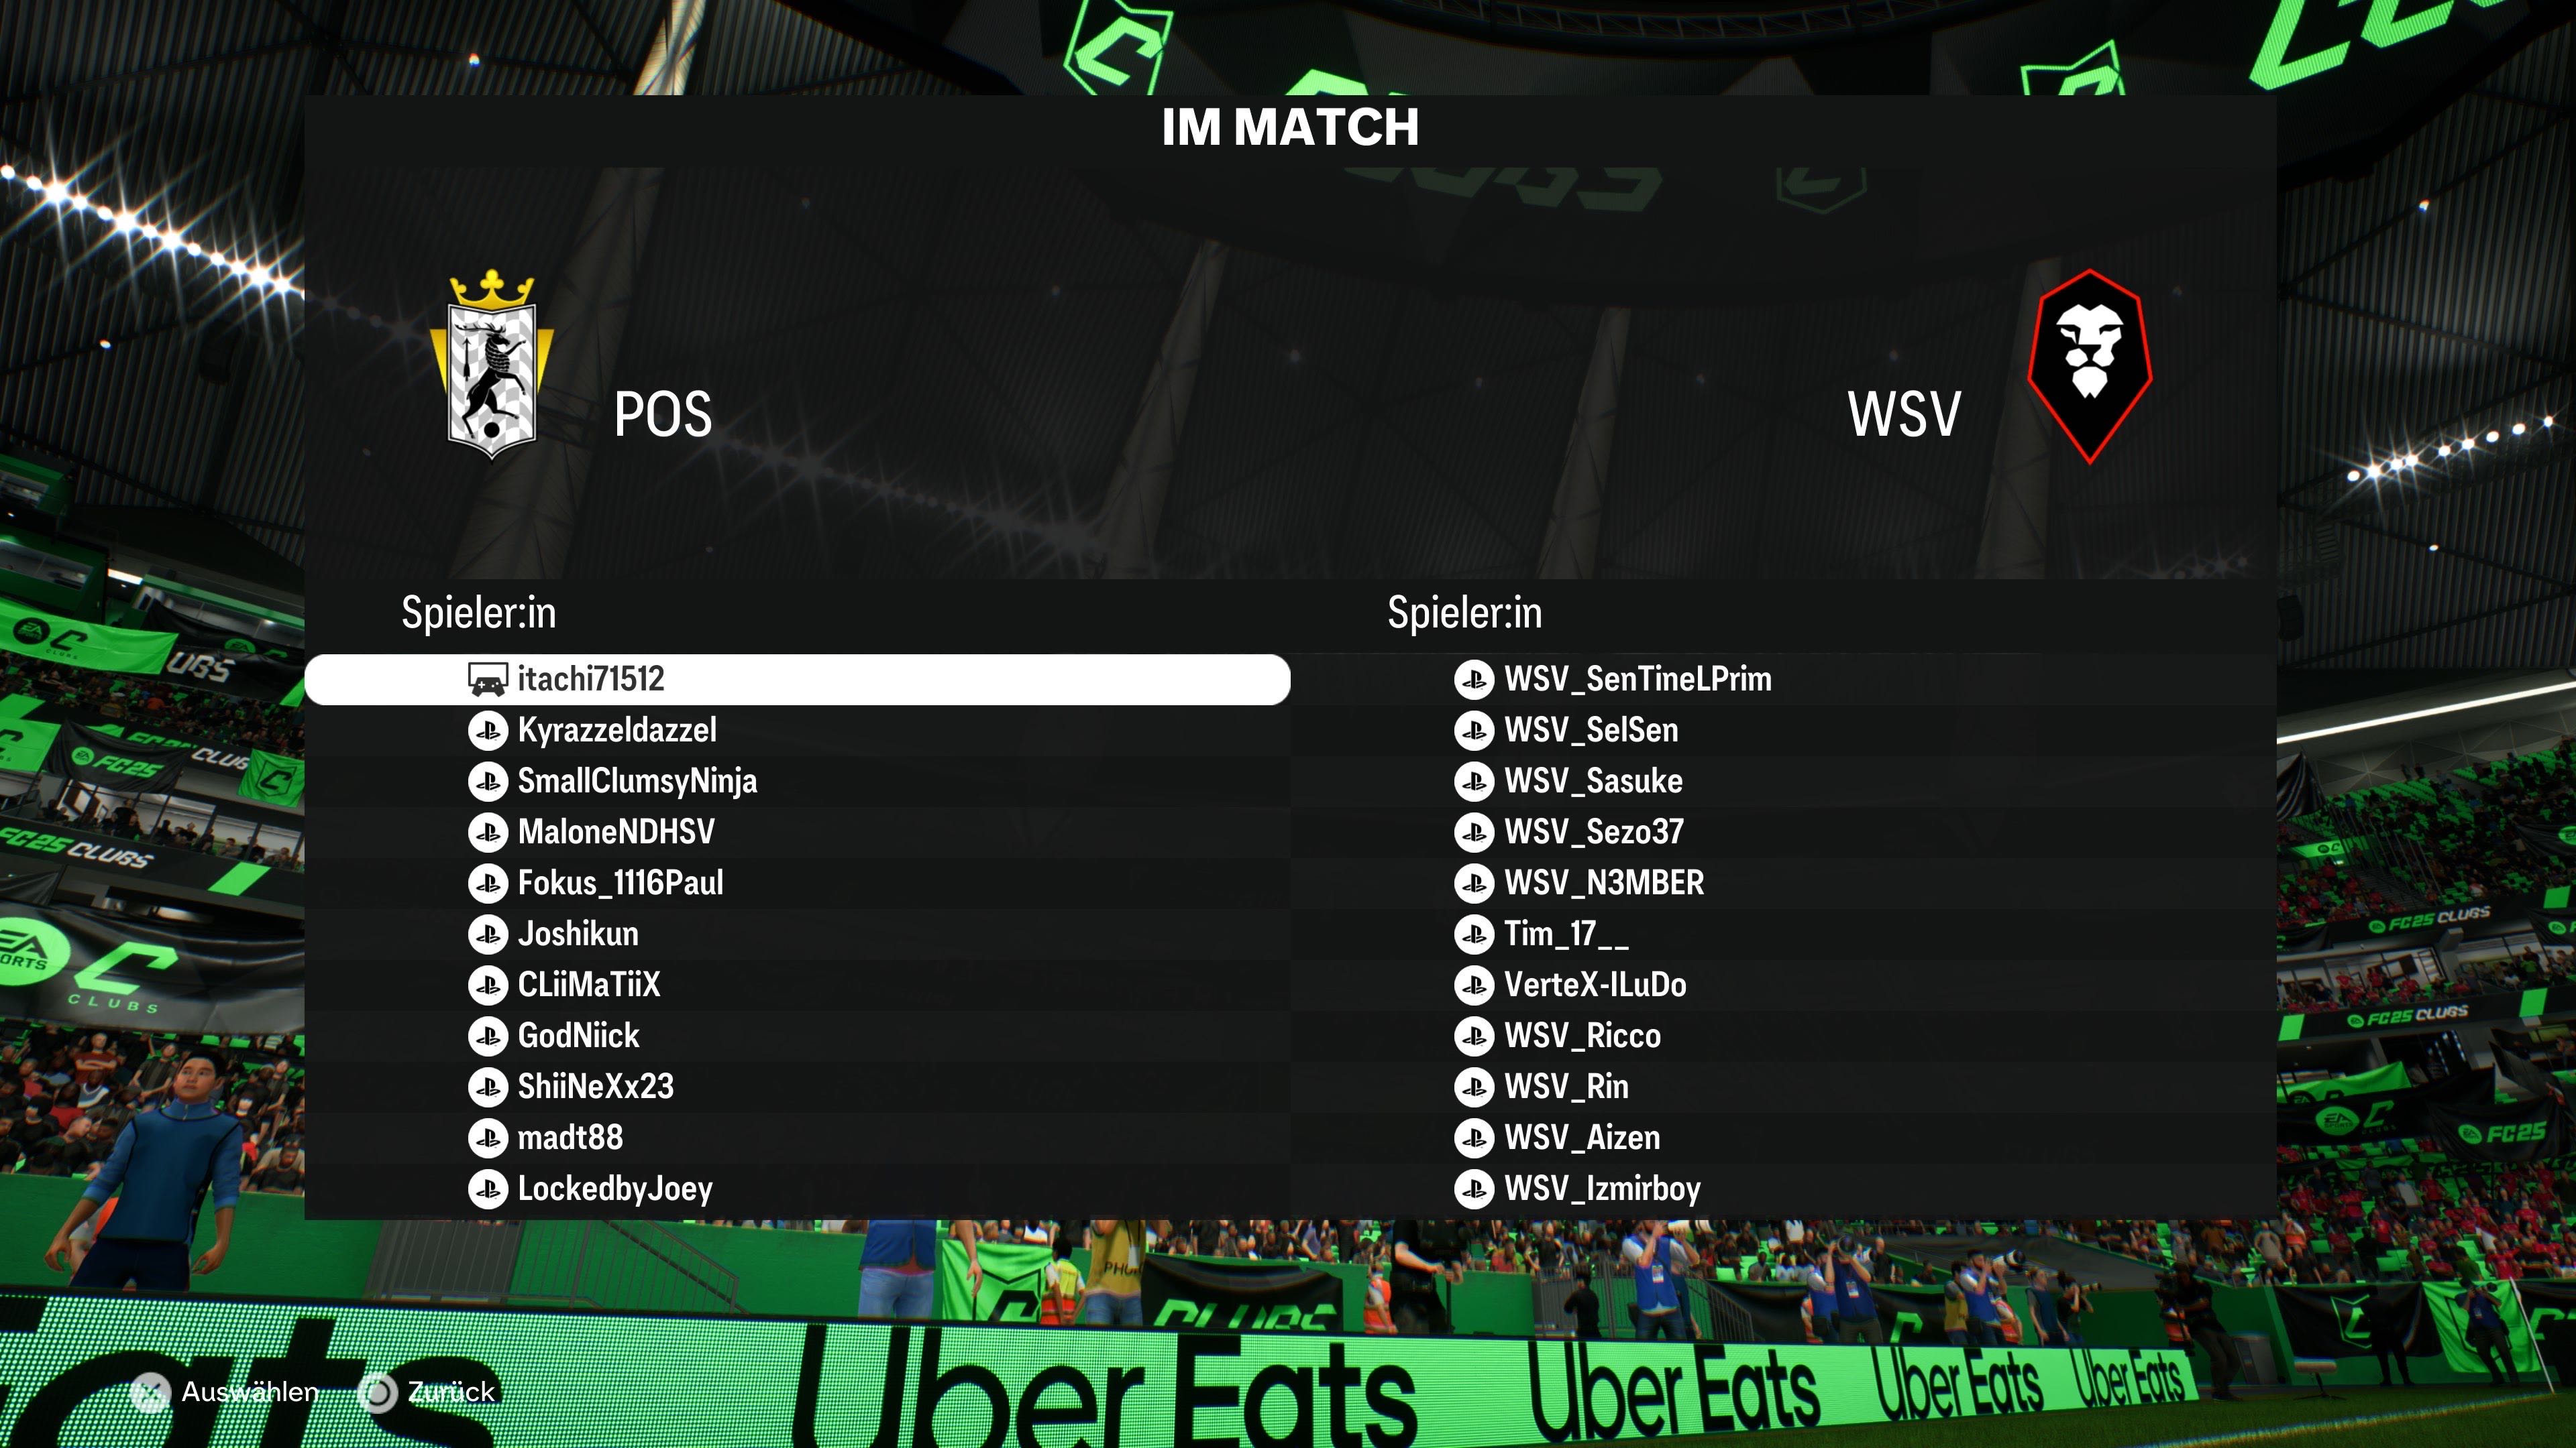This screenshot has height=1448, width=2576.
Task: Select player CLiiMaTiiX in the roster
Action: (797, 985)
